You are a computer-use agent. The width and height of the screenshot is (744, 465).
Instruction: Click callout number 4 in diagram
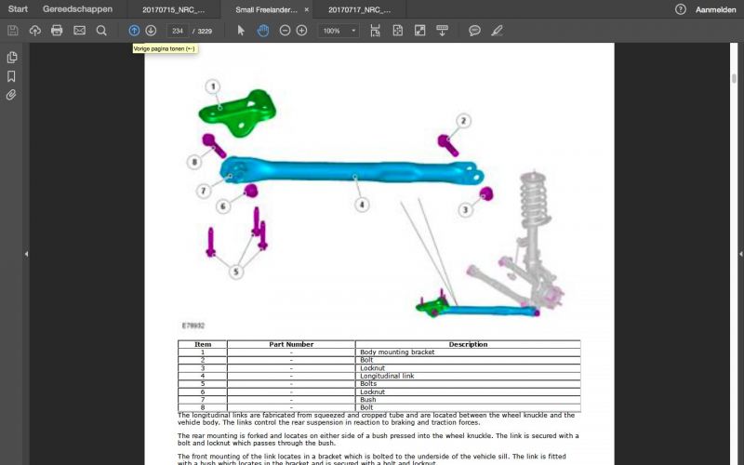(362, 205)
